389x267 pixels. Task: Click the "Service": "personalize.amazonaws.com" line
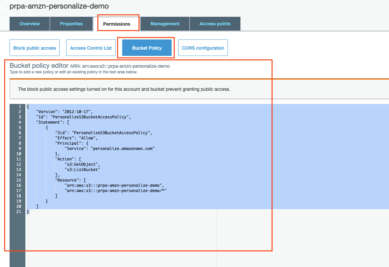tap(110, 148)
